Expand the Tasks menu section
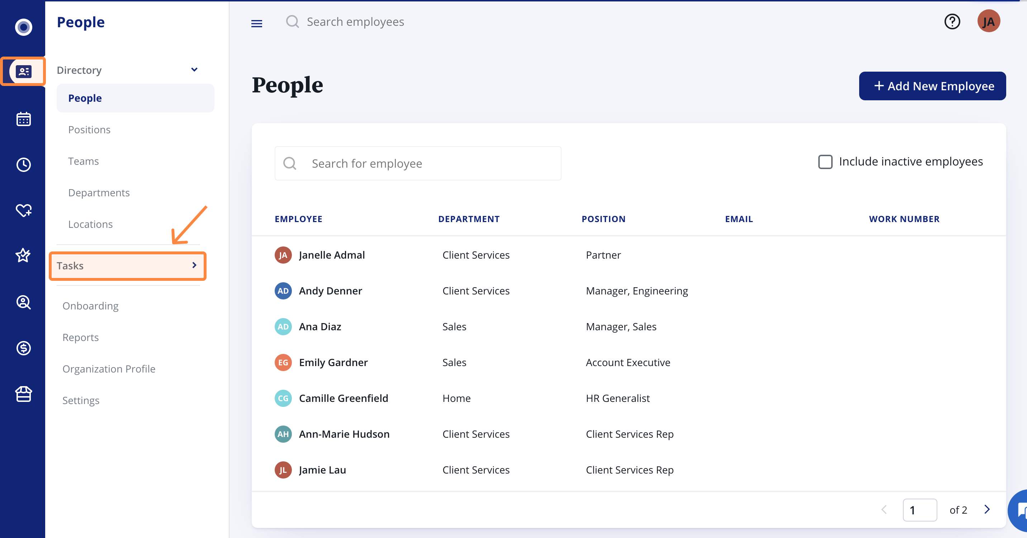 pyautogui.click(x=128, y=266)
